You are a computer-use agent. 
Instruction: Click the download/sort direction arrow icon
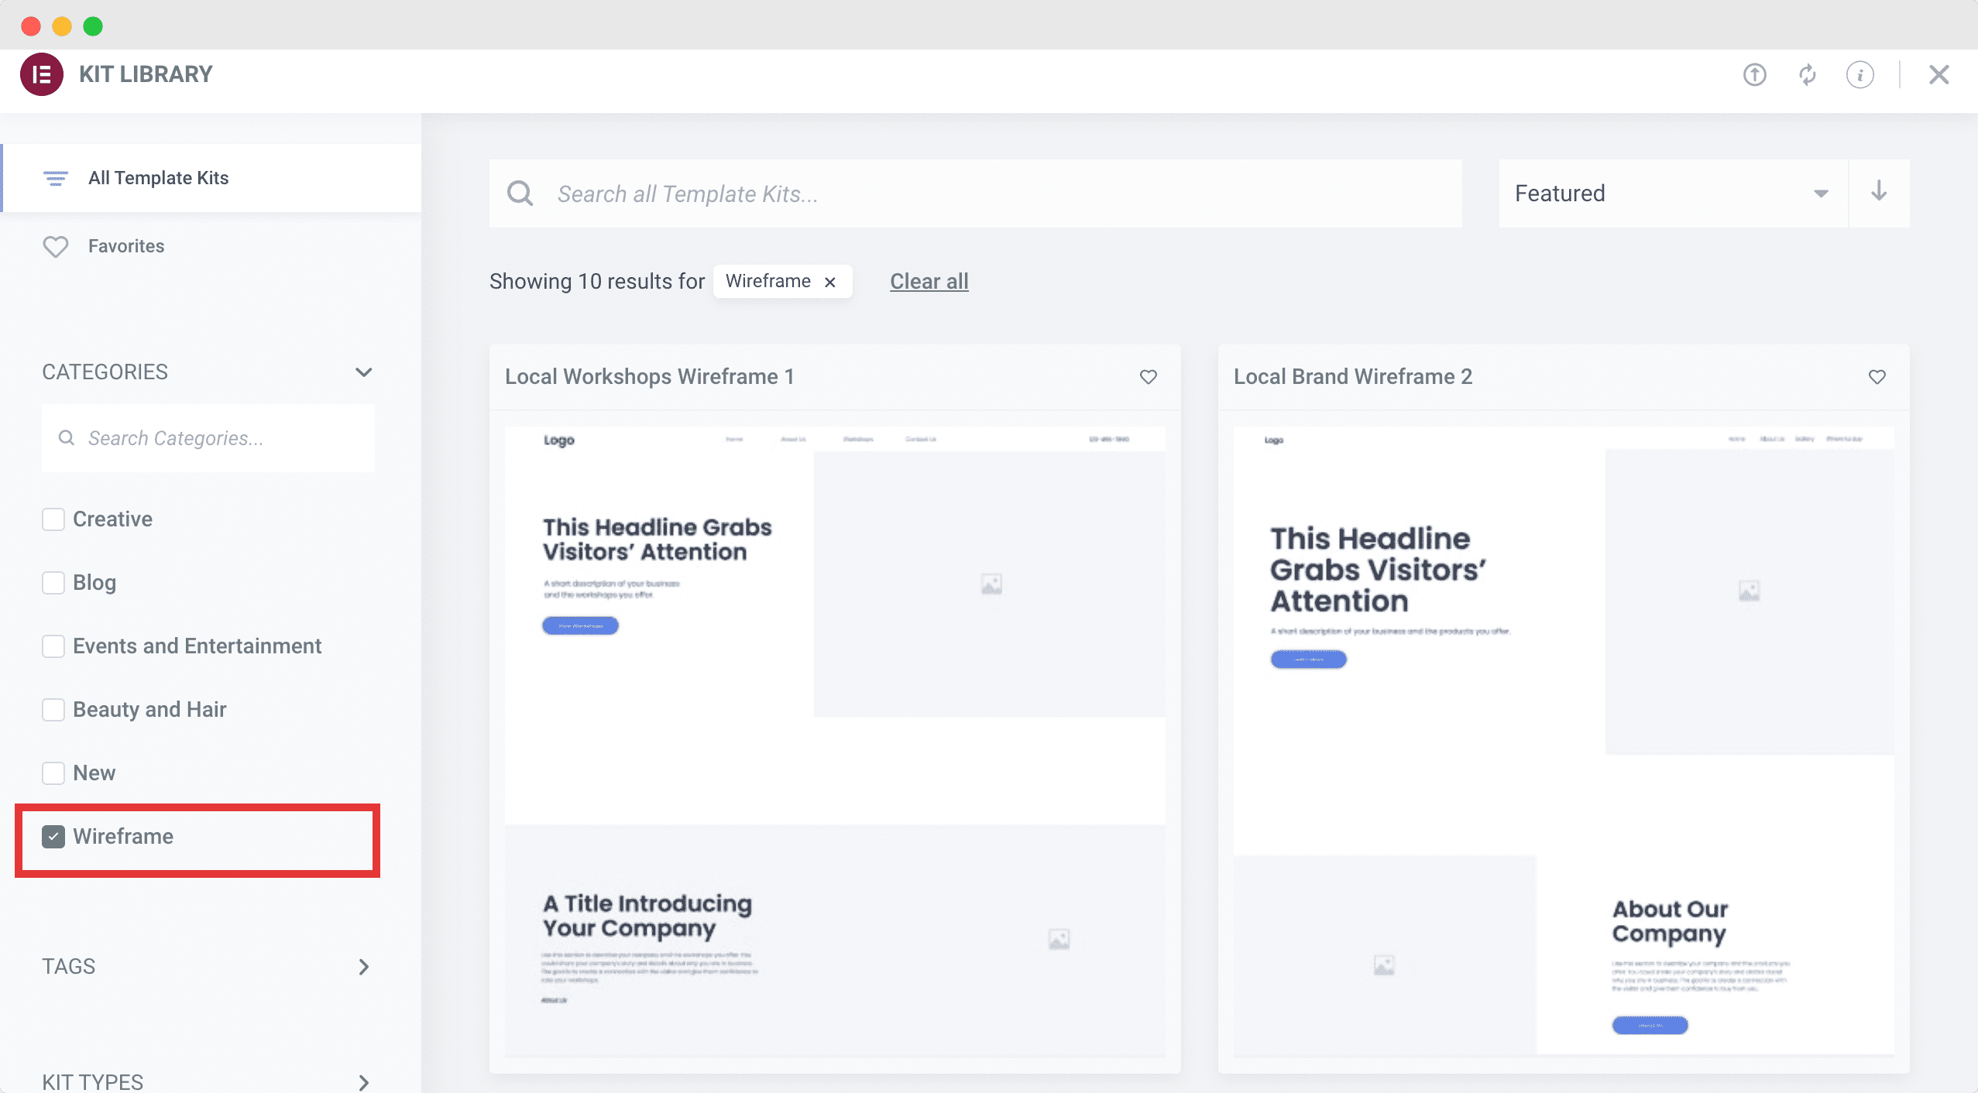tap(1880, 193)
